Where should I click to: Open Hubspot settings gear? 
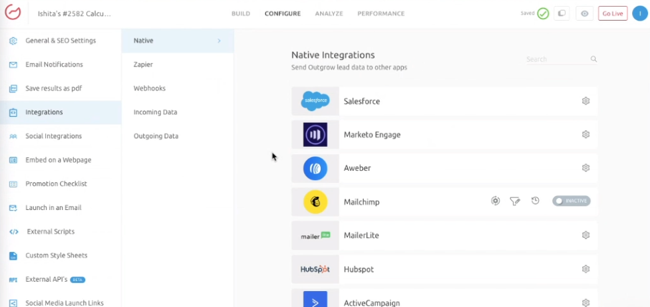[x=585, y=269]
